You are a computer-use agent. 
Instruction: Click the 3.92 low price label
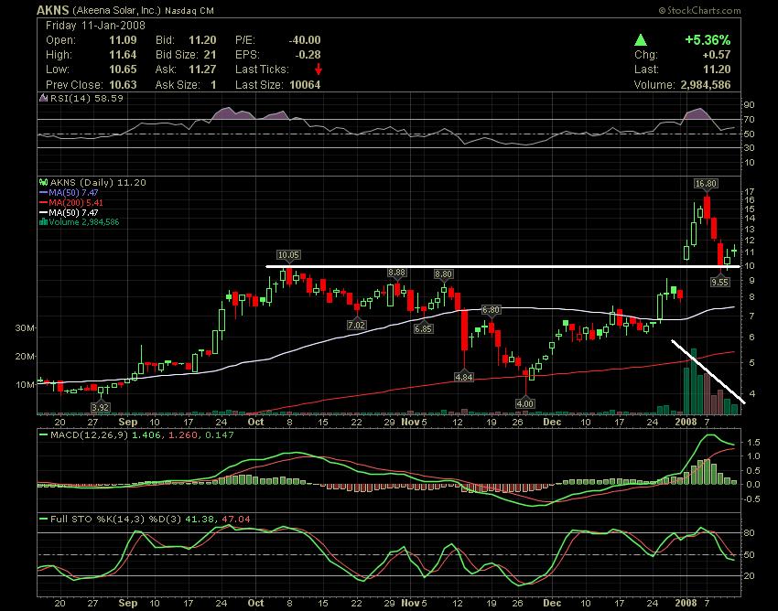pyautogui.click(x=101, y=407)
